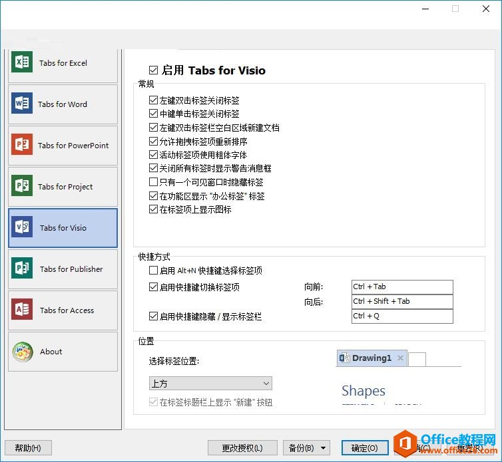Open the 备份(B) dropdown arrow
This screenshot has width=502, height=462.
click(x=324, y=448)
